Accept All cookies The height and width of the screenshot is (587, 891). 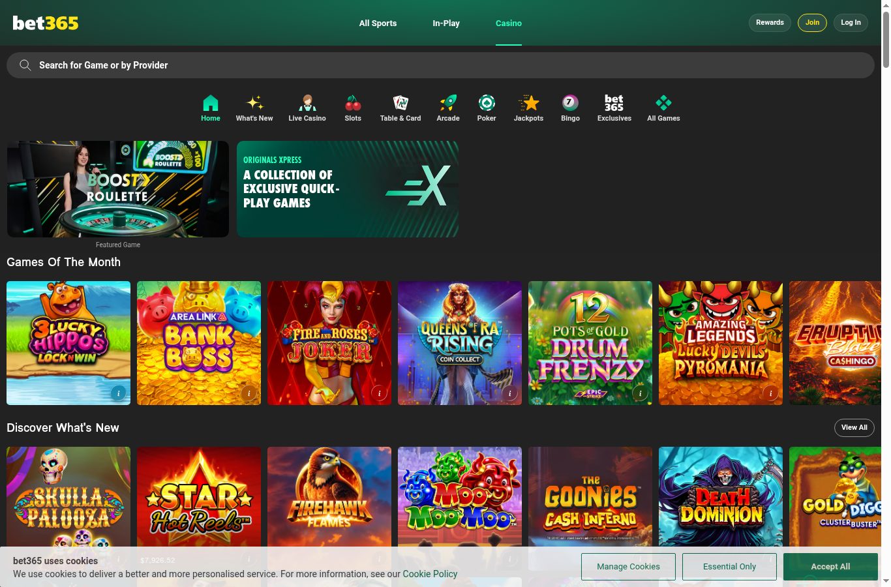pos(830,567)
